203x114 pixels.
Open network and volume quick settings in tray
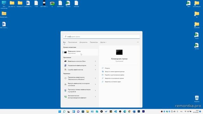[188, 111]
